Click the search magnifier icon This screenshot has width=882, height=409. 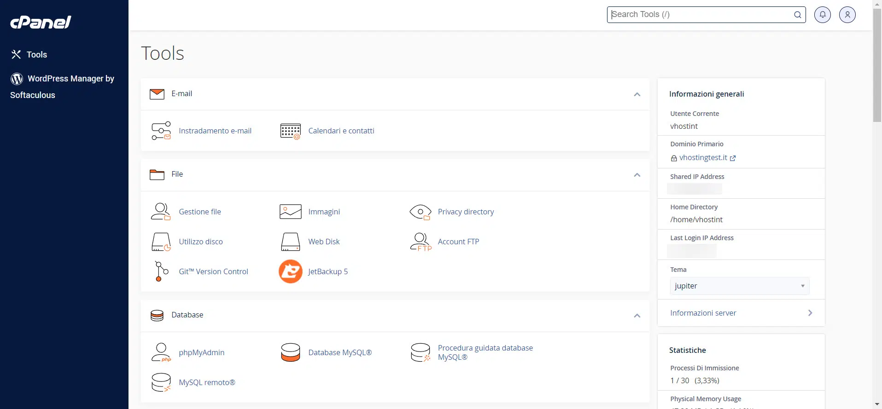tap(797, 15)
